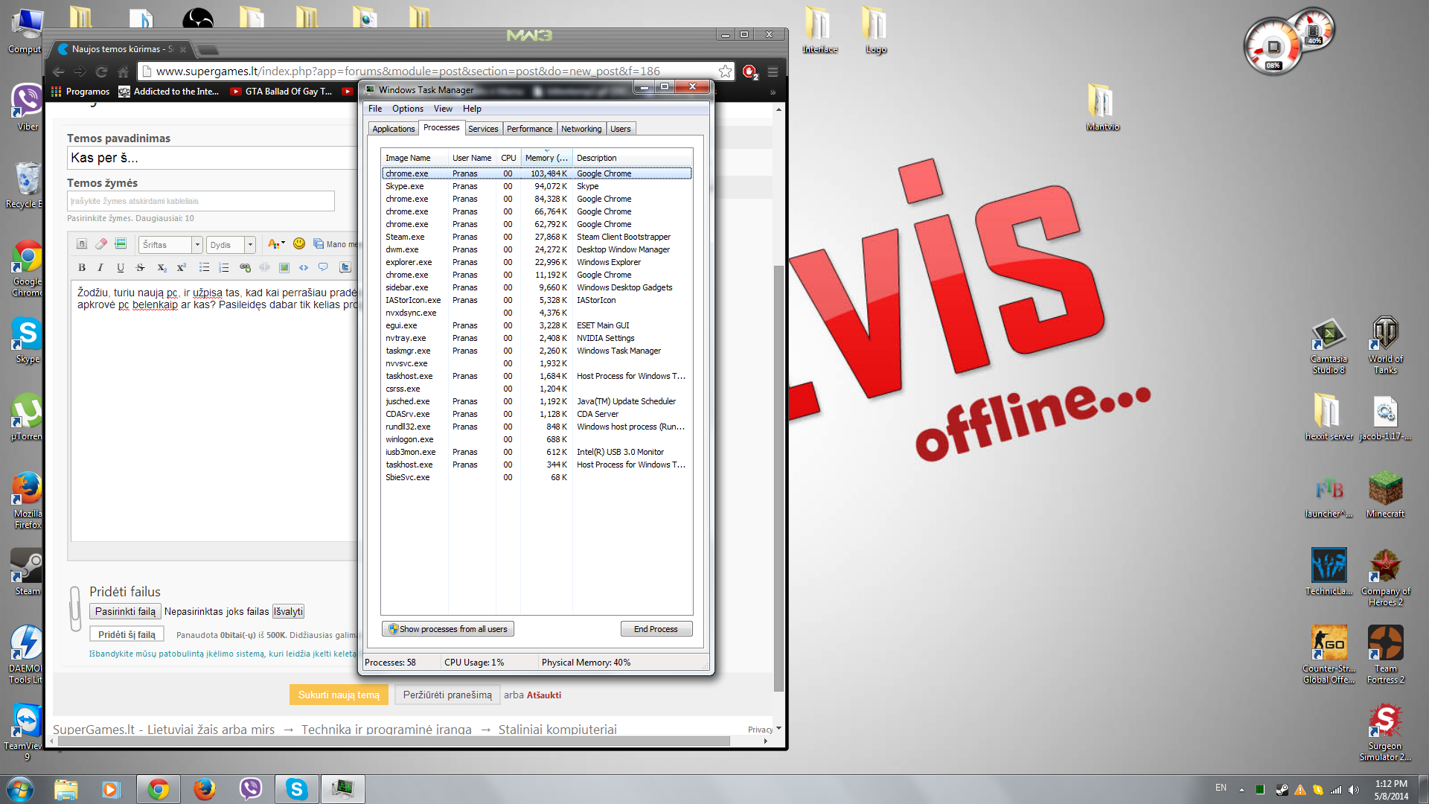Viewport: 1429px width, 804px height.
Task: Click the insert link chain icon
Action: (245, 267)
